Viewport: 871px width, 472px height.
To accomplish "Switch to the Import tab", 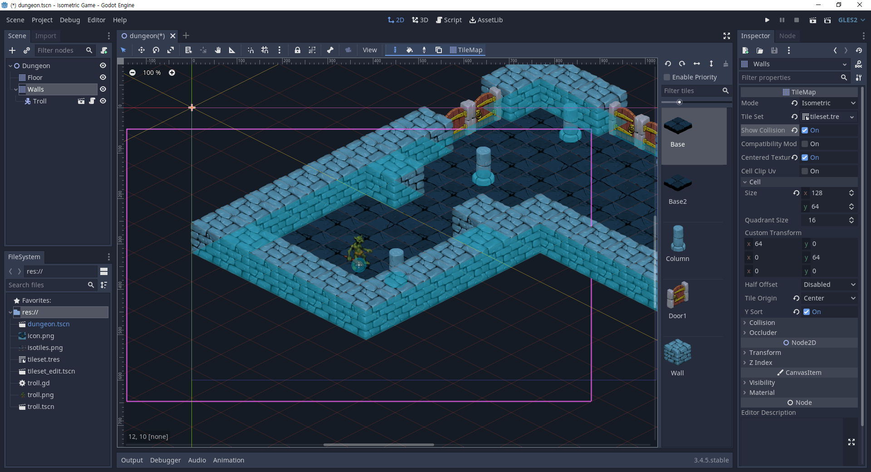I will click(x=46, y=36).
